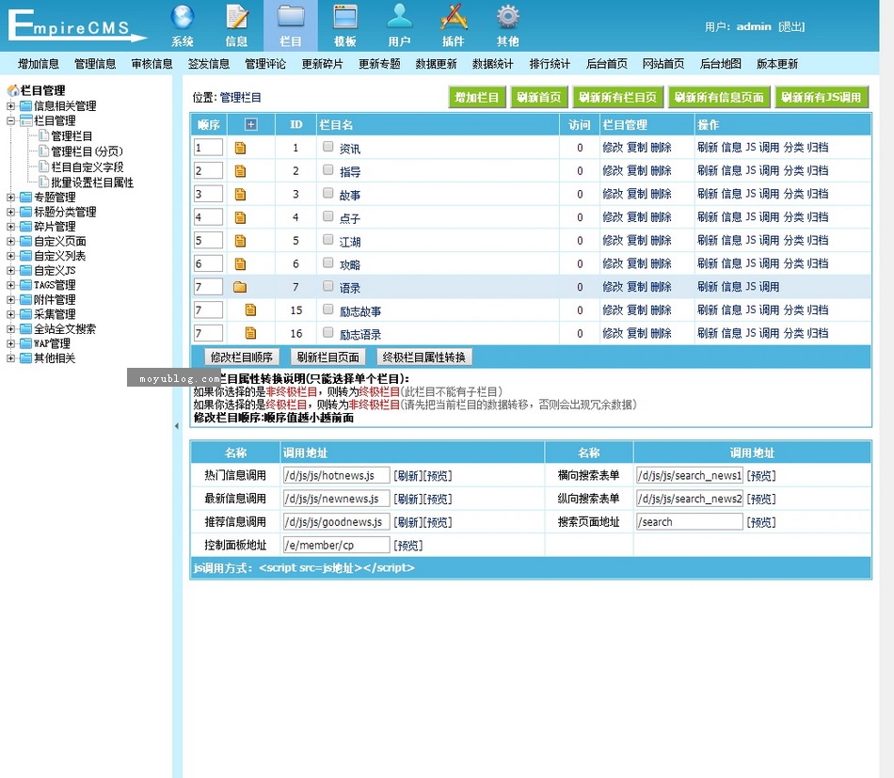Click the folder icon in 语录 row
The width and height of the screenshot is (894, 778).
240,287
